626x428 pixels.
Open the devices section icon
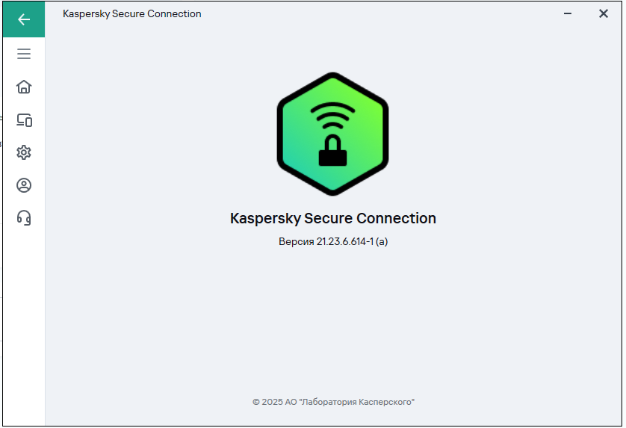tap(24, 120)
